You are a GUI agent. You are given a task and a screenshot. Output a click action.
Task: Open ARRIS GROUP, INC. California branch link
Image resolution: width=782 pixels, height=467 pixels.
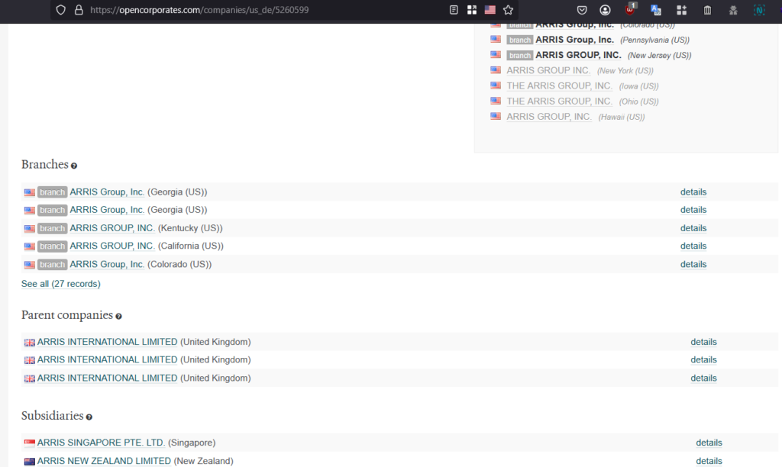[112, 246]
